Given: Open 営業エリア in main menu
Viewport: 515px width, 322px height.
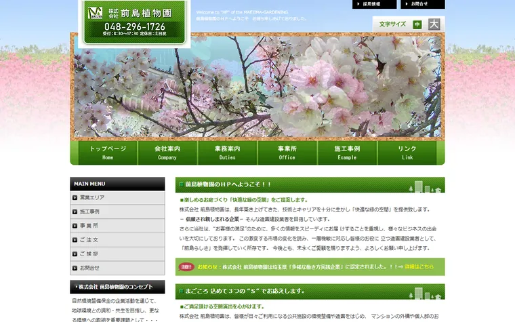Looking at the screenshot, I should (x=117, y=198).
